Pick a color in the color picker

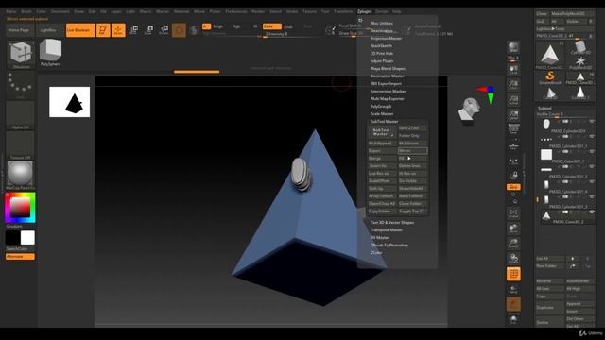point(20,208)
